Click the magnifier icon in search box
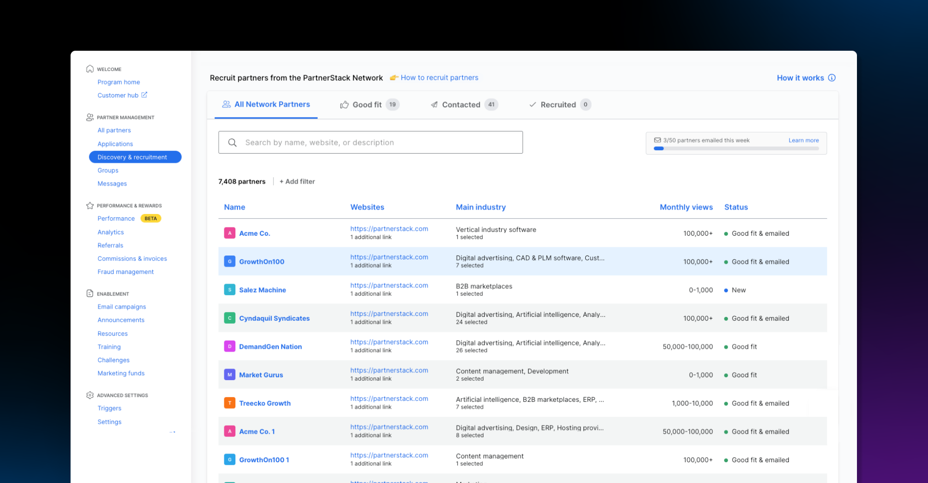This screenshot has width=928, height=483. (x=232, y=142)
